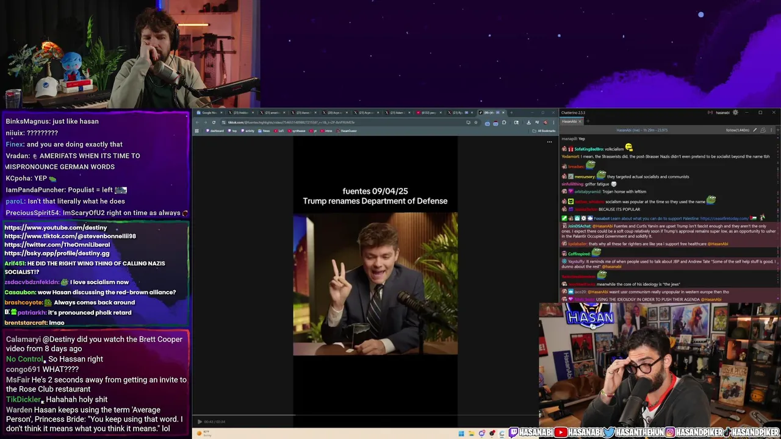Click the youtube.com/destiny link in chat overlay

click(56, 227)
